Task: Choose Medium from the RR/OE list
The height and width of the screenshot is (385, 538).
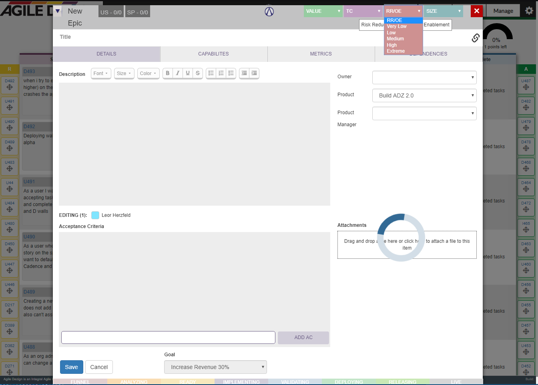Action: (x=395, y=39)
